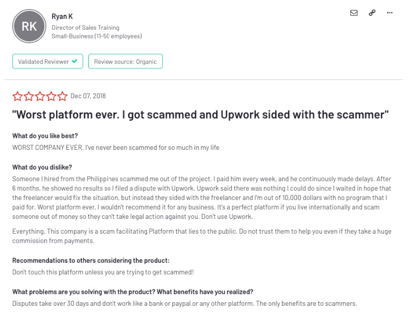Viewport: 413px width, 315px height.
Task: Click the fourth rating star
Action: [x=51, y=96]
